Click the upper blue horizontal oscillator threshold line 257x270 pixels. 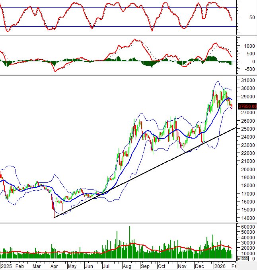(119, 8)
